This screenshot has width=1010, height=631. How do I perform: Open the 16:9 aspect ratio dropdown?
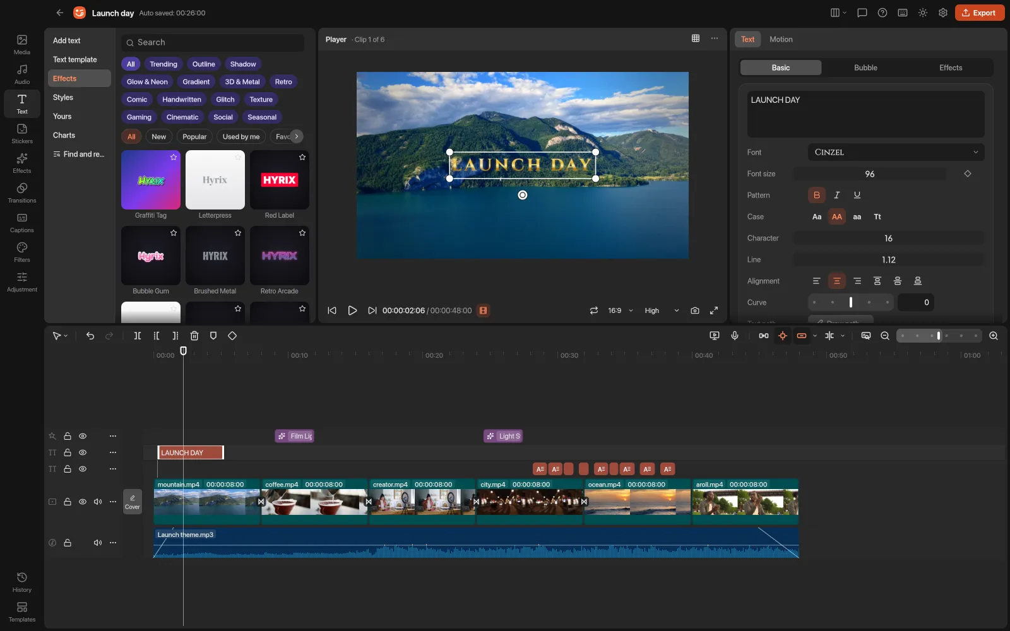620,310
